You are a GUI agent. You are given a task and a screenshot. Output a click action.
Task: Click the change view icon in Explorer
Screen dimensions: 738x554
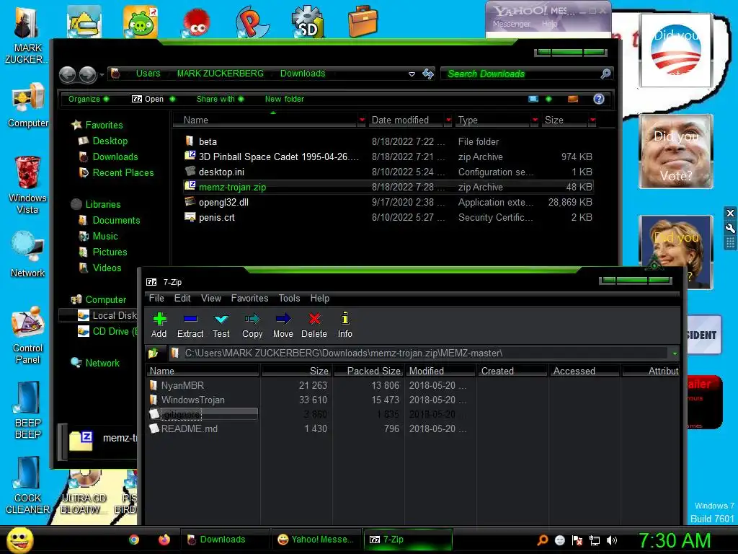533,99
